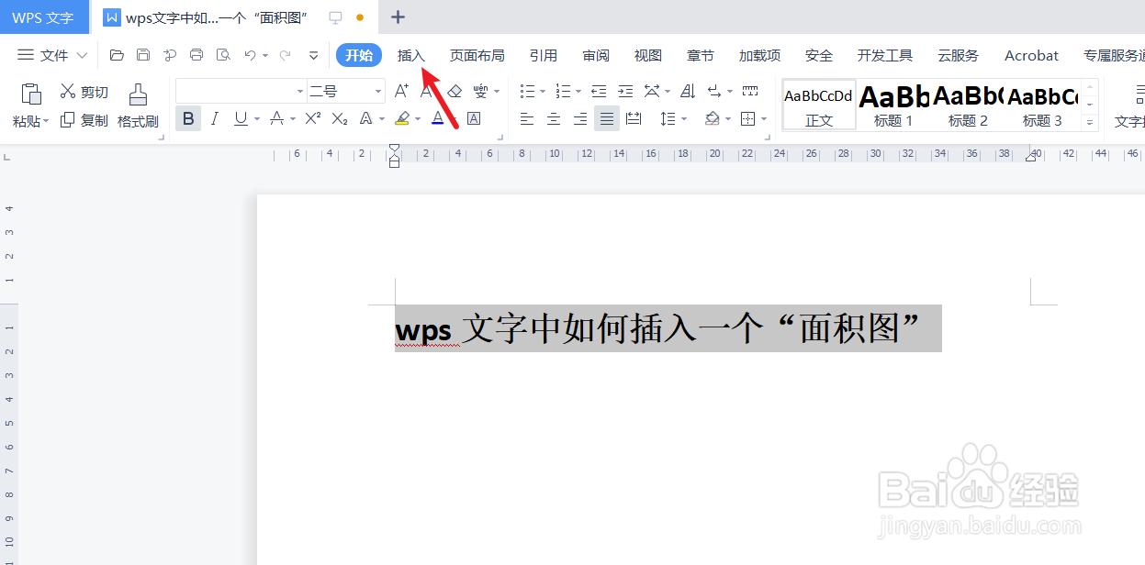The height and width of the screenshot is (565, 1145).
Task: Open the Acrobat tab
Action: [1031, 56]
